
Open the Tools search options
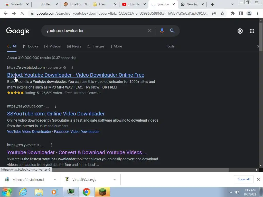170,46
